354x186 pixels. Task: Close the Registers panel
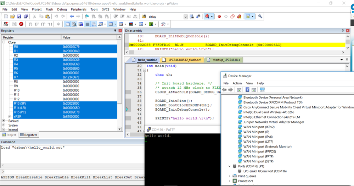(x=120, y=31)
